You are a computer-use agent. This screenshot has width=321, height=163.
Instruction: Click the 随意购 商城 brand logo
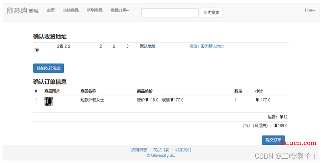(x=23, y=10)
